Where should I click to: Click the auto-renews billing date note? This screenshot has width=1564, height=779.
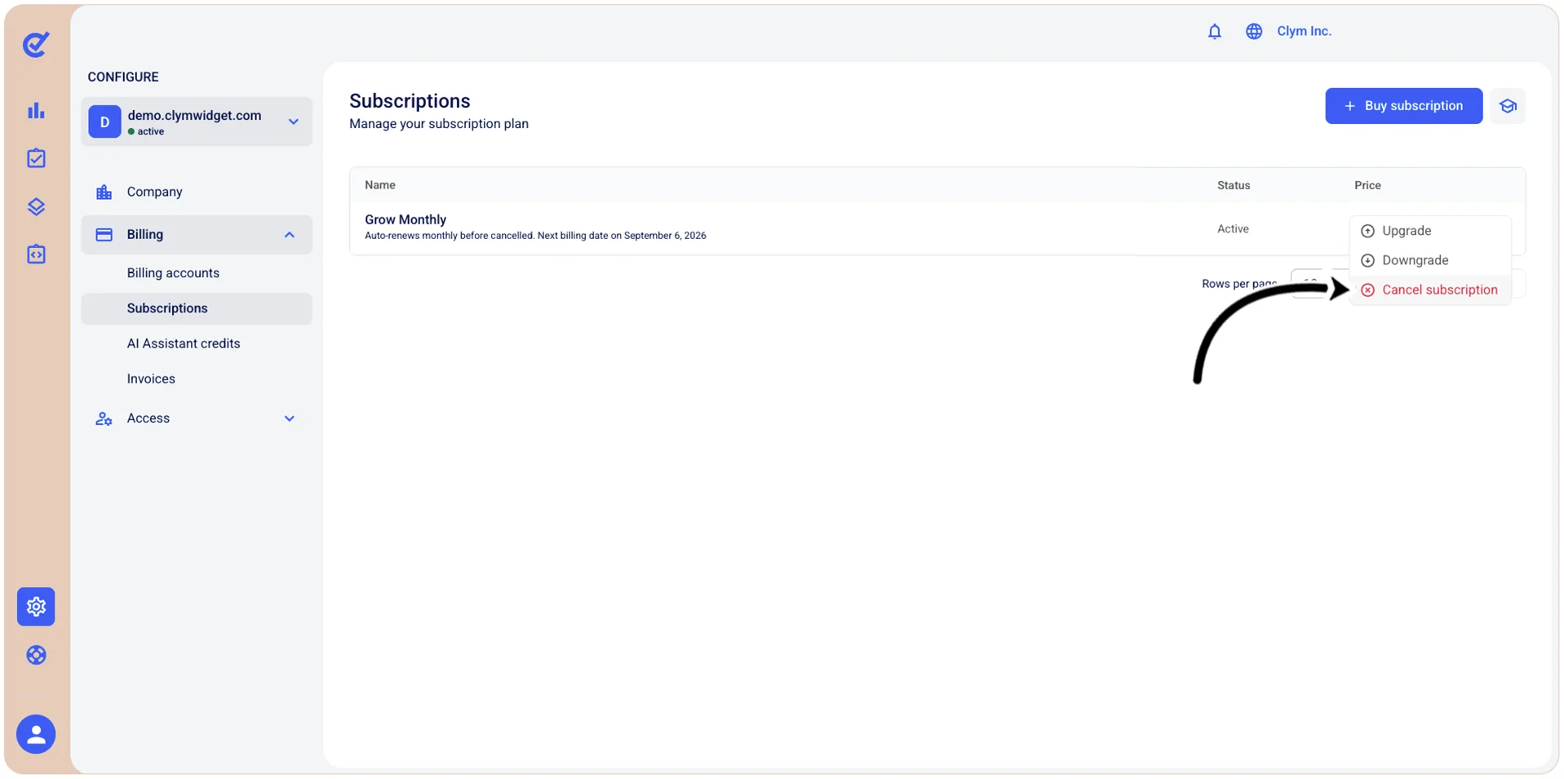point(535,236)
